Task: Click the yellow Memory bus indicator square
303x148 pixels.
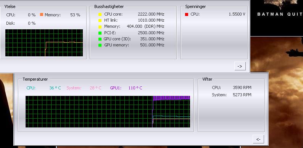Action: (x=100, y=27)
